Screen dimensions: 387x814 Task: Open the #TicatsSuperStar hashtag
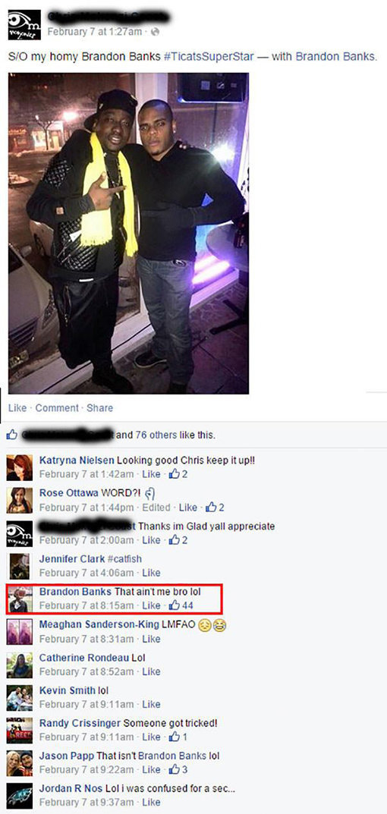pos(209,56)
